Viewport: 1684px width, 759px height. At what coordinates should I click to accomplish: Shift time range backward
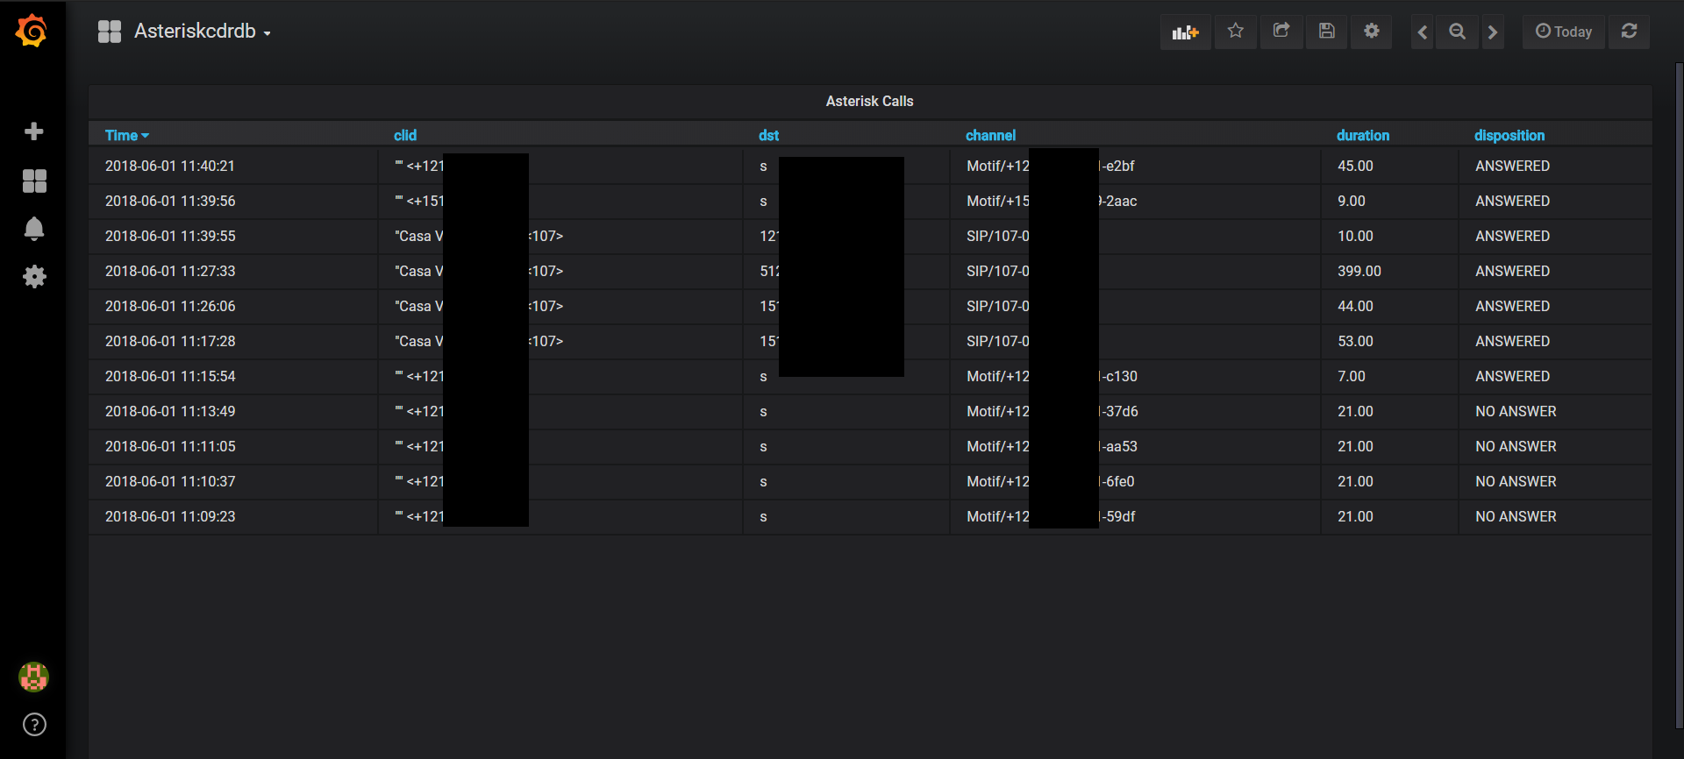(x=1422, y=32)
